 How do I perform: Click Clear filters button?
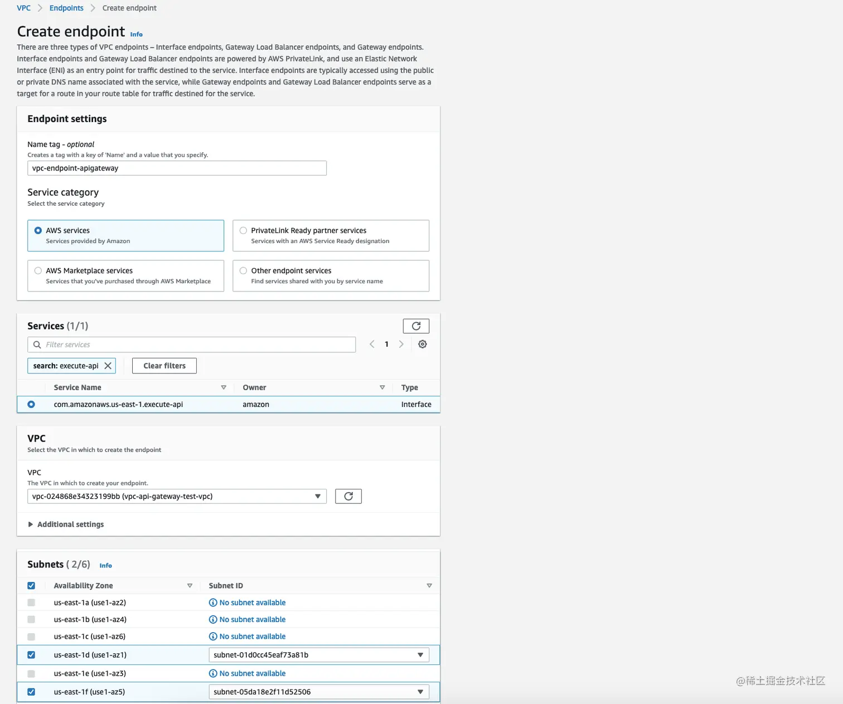164,366
